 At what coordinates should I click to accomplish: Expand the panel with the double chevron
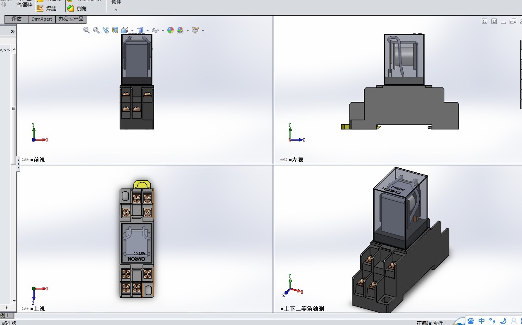tap(12, 31)
